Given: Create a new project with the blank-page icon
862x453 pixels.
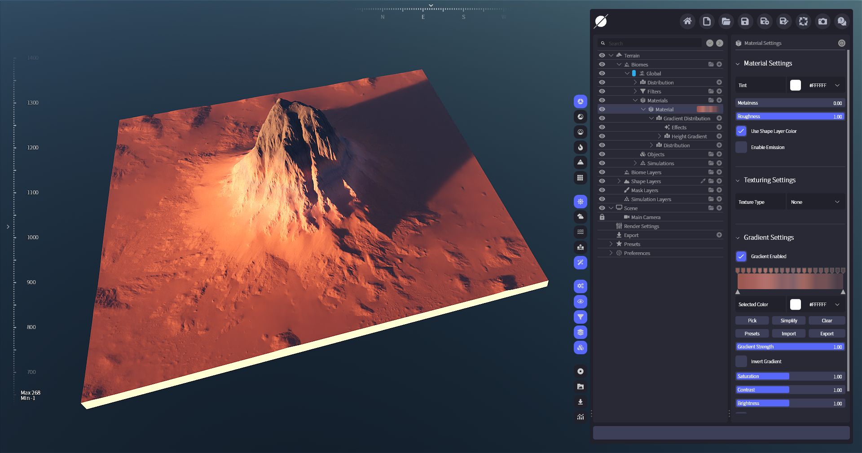Looking at the screenshot, I should click(x=707, y=21).
